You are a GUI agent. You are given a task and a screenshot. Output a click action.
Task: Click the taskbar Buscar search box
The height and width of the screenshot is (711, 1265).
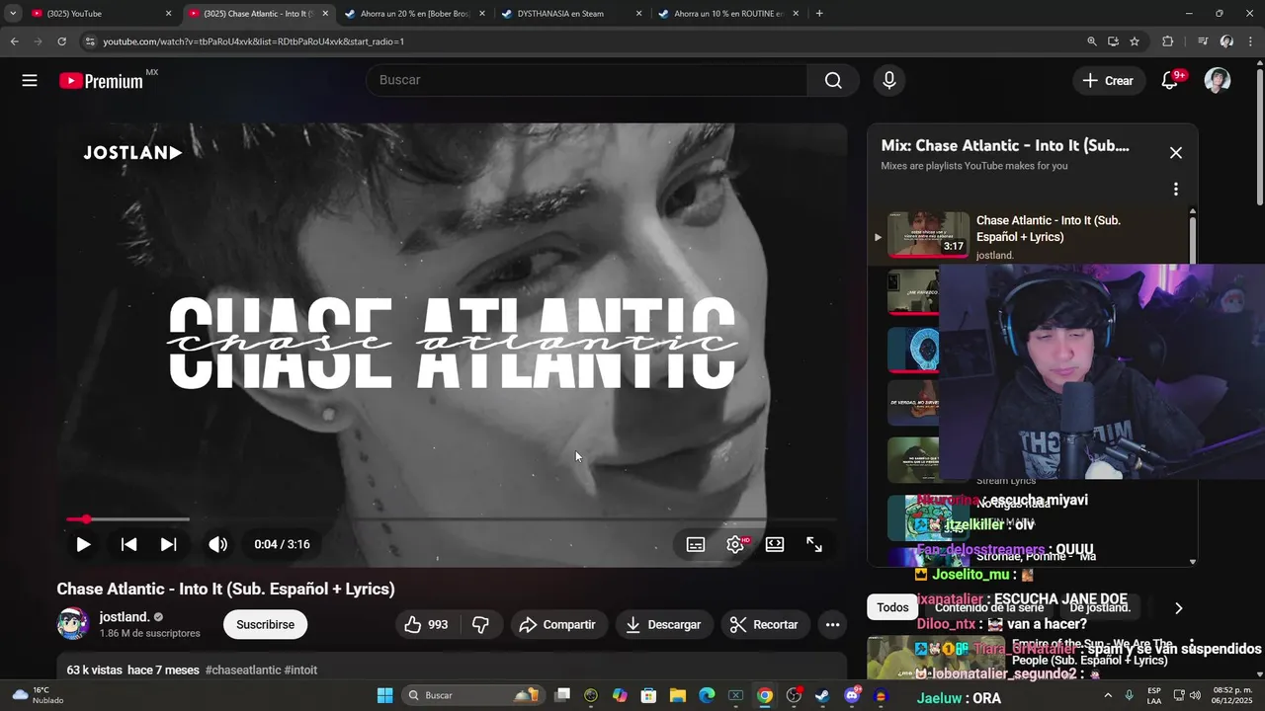[473, 695]
